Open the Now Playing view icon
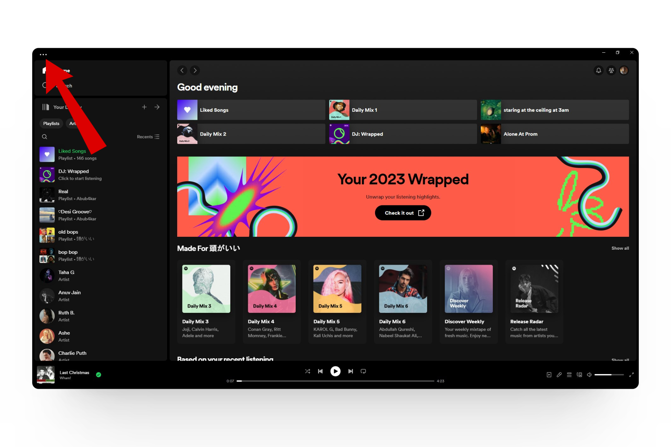The image size is (671, 447). (x=549, y=375)
